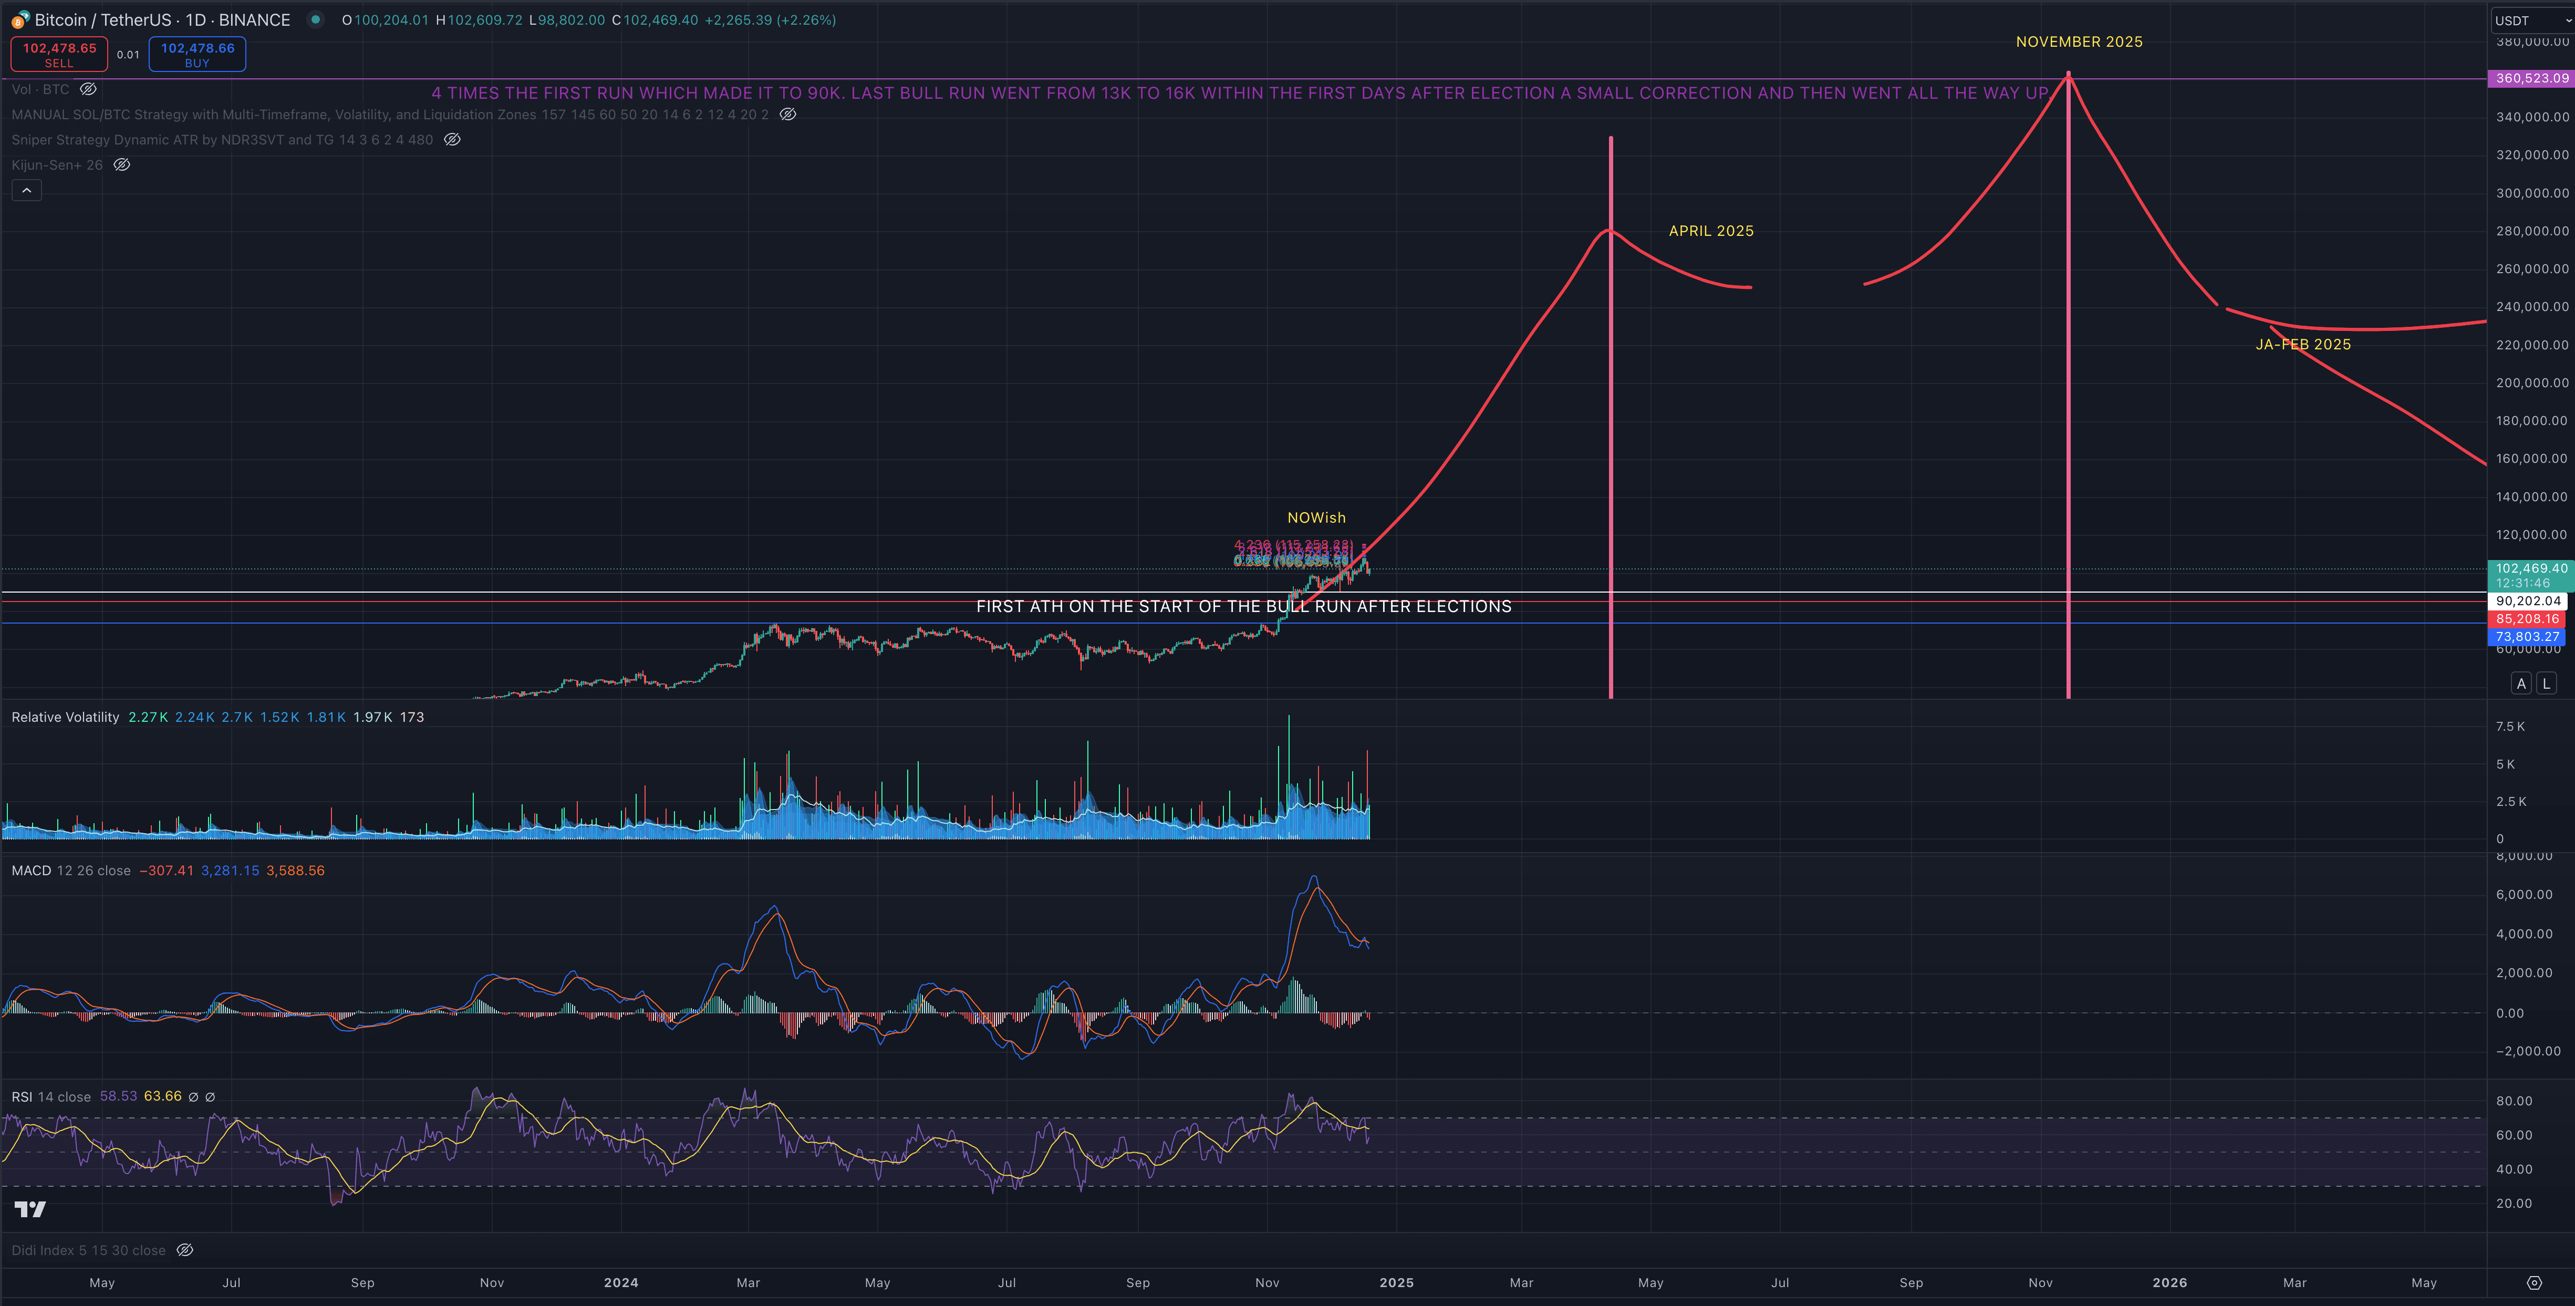The image size is (2575, 1306).
Task: Click the NOVEMBER 2025 text annotation
Action: tap(2078, 42)
